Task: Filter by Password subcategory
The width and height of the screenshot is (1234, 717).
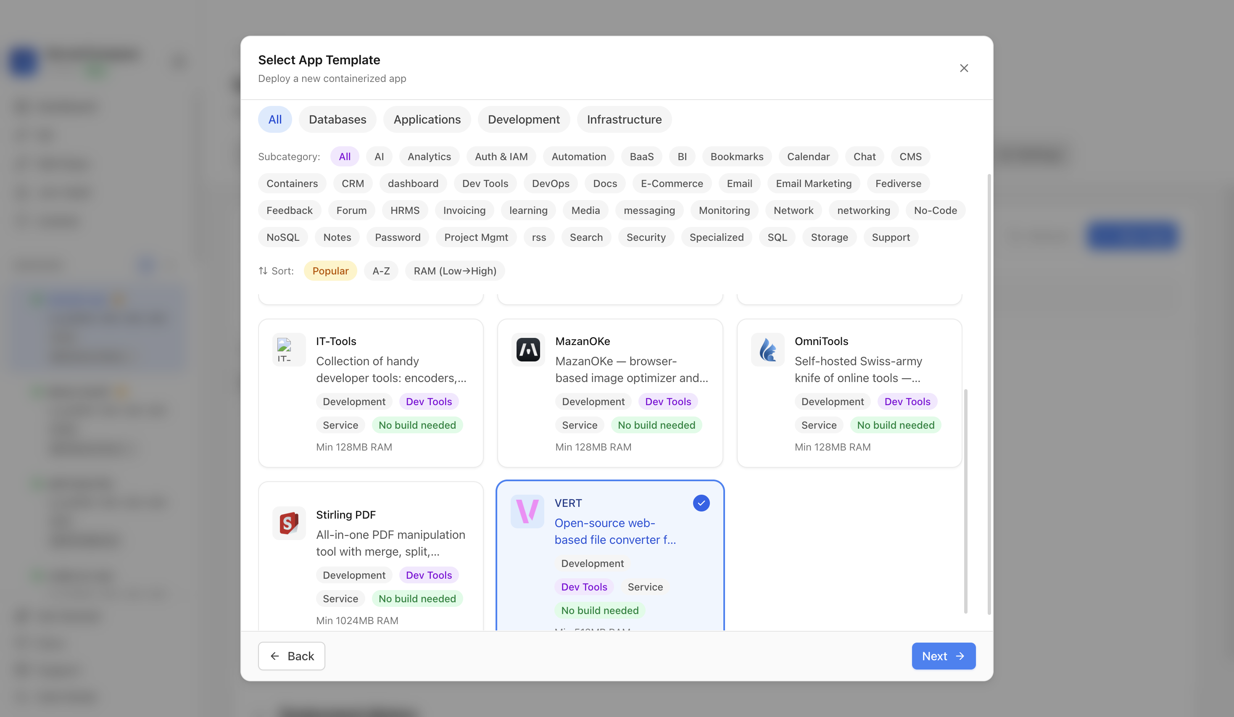Action: [397, 237]
